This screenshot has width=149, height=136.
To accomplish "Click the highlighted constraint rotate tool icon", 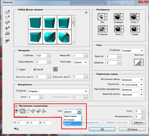I will [x=22, y=111].
